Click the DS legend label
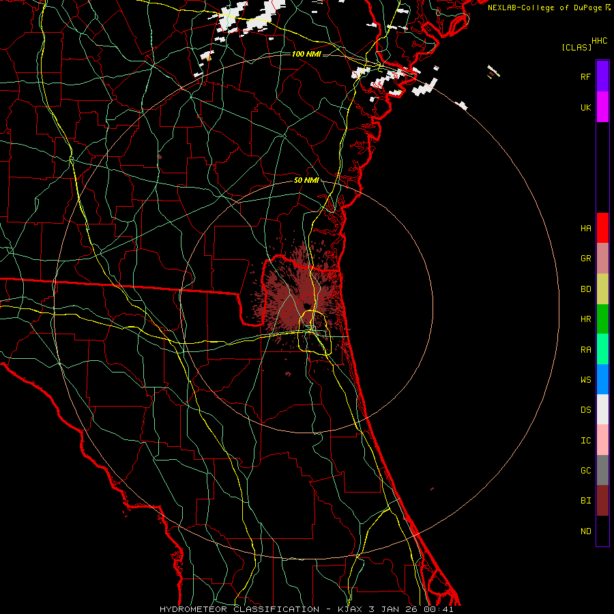Screen dimensions: 614x614 pos(585,410)
